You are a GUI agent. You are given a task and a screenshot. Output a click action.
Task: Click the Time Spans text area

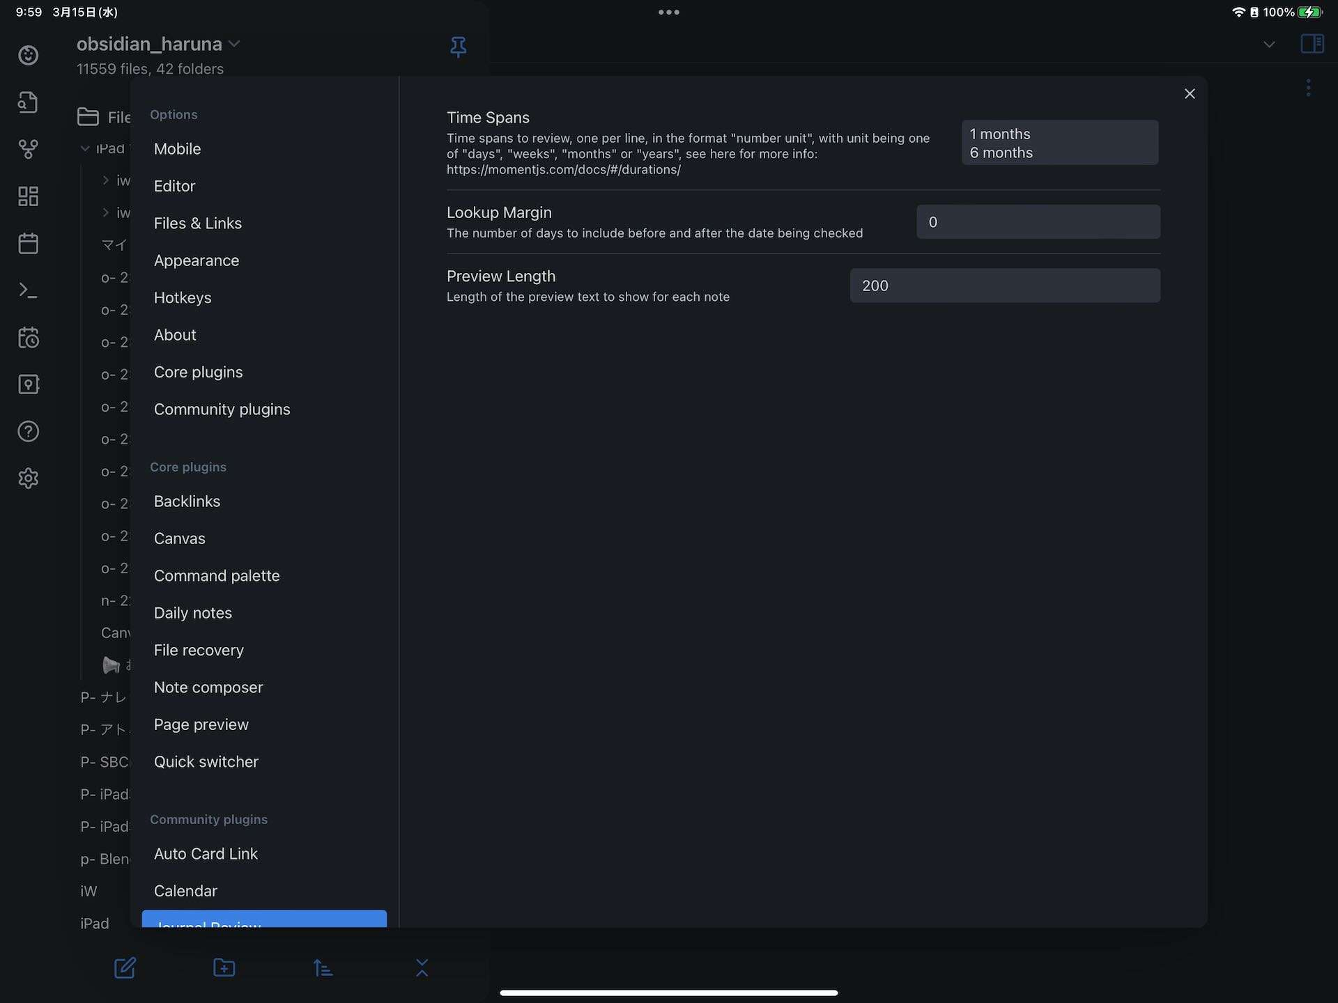click(x=1060, y=143)
